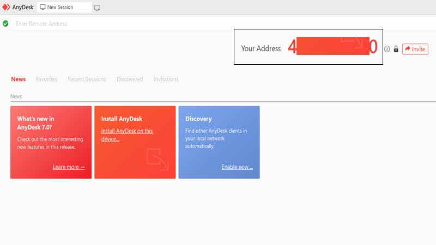
Task: Switch to the Favorites tab
Action: tap(46, 79)
